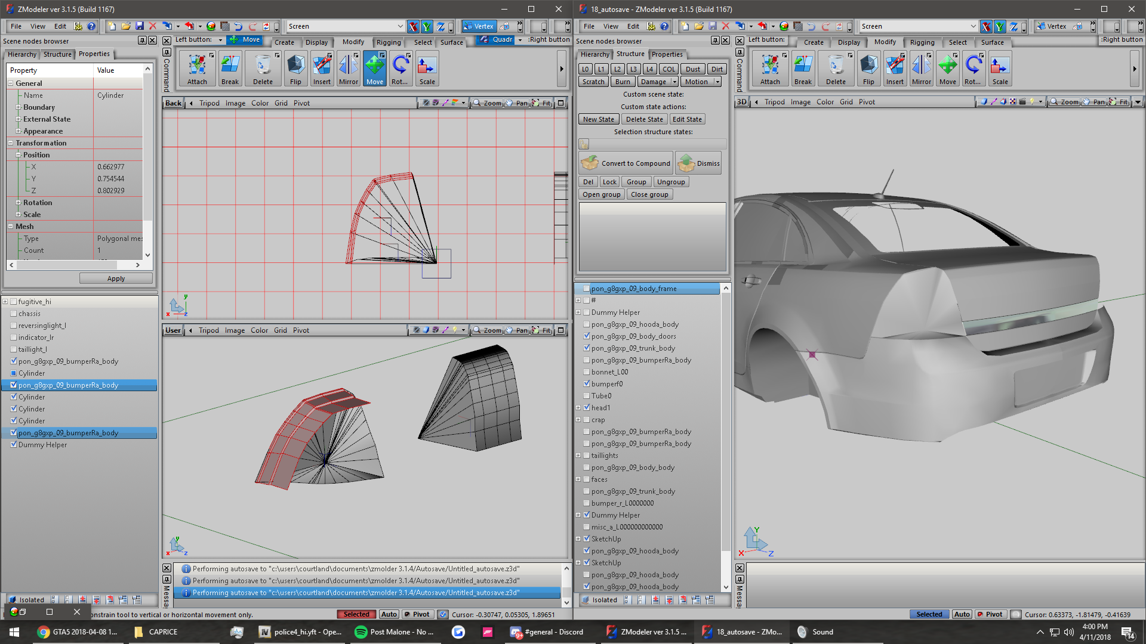The height and width of the screenshot is (644, 1146).
Task: Check the bonnet_L00 node checkbox
Action: click(587, 372)
